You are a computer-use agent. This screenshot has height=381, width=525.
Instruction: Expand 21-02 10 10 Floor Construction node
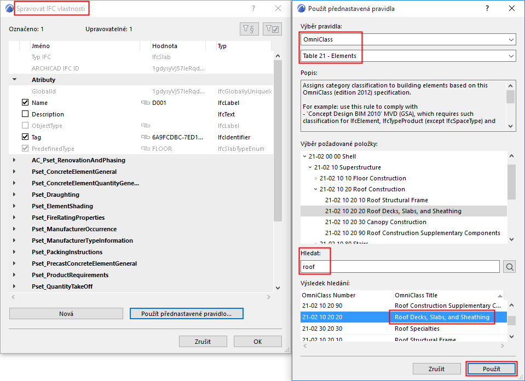click(315, 178)
